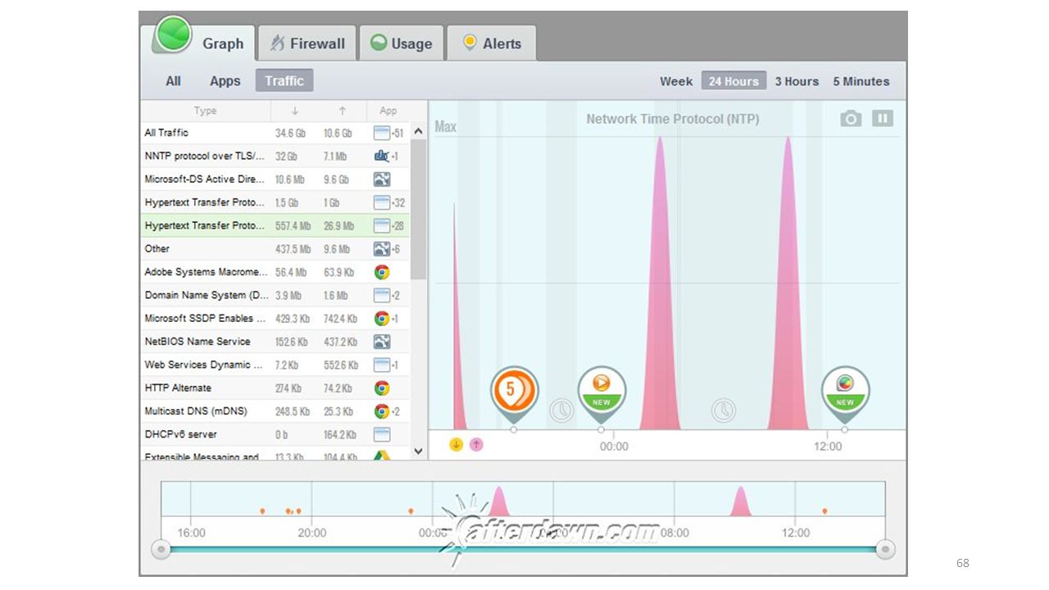Open the green Graph tab logo
Viewport: 1049px width, 590px height.
[172, 34]
